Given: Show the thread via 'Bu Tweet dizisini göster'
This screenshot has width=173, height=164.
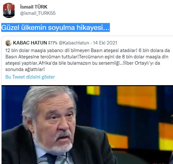Looking at the screenshot, I should pyautogui.click(x=30, y=77).
